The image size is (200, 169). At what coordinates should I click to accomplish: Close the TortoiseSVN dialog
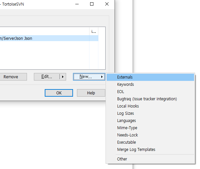(107, 4)
